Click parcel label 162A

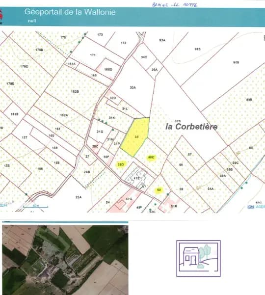[64, 115]
